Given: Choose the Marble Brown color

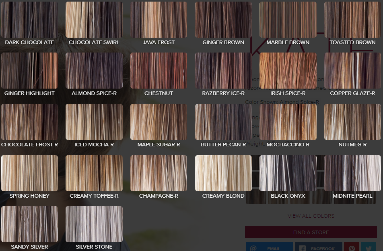Looking at the screenshot, I should pyautogui.click(x=288, y=20).
